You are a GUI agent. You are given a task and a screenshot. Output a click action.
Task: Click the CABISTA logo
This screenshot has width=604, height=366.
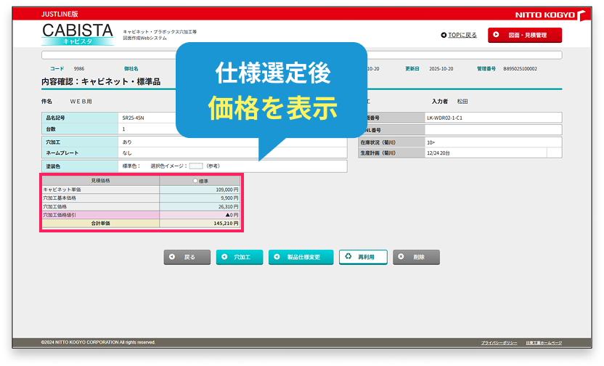pos(78,34)
